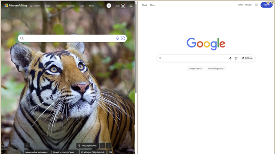
Task: Open Bing hamburger settings menu
Action: coord(131,6)
